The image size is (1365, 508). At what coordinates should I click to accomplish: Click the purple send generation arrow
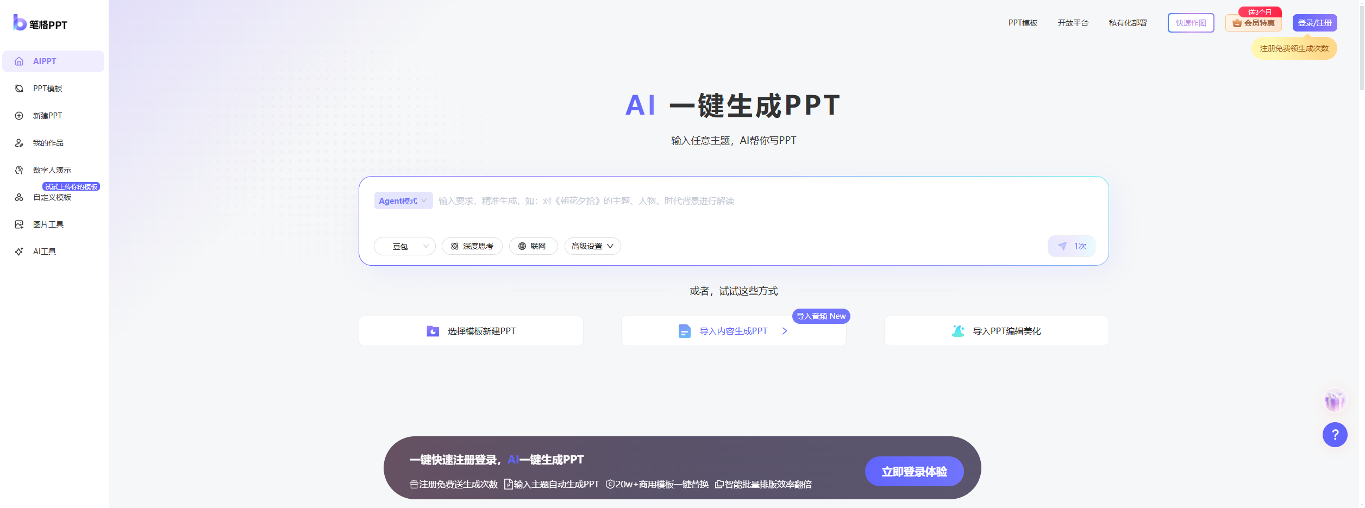point(1070,246)
